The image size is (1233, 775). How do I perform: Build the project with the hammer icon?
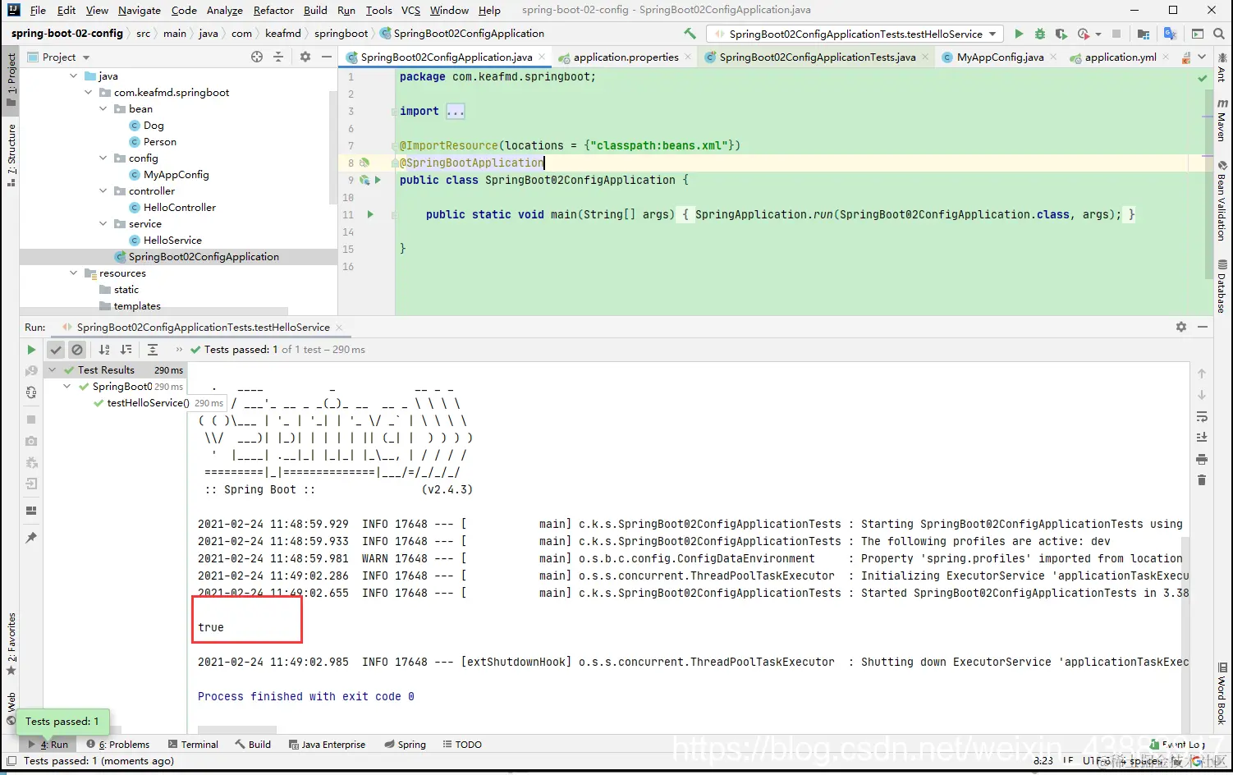(x=690, y=34)
